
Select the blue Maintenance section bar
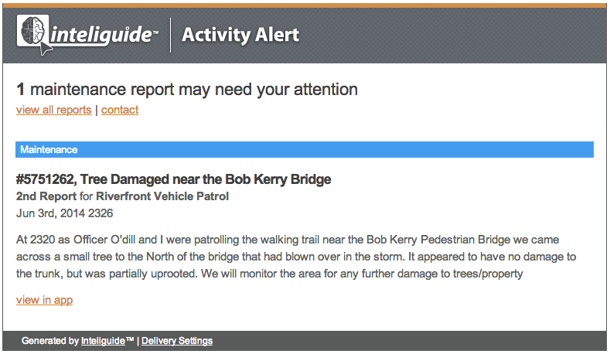(x=305, y=150)
